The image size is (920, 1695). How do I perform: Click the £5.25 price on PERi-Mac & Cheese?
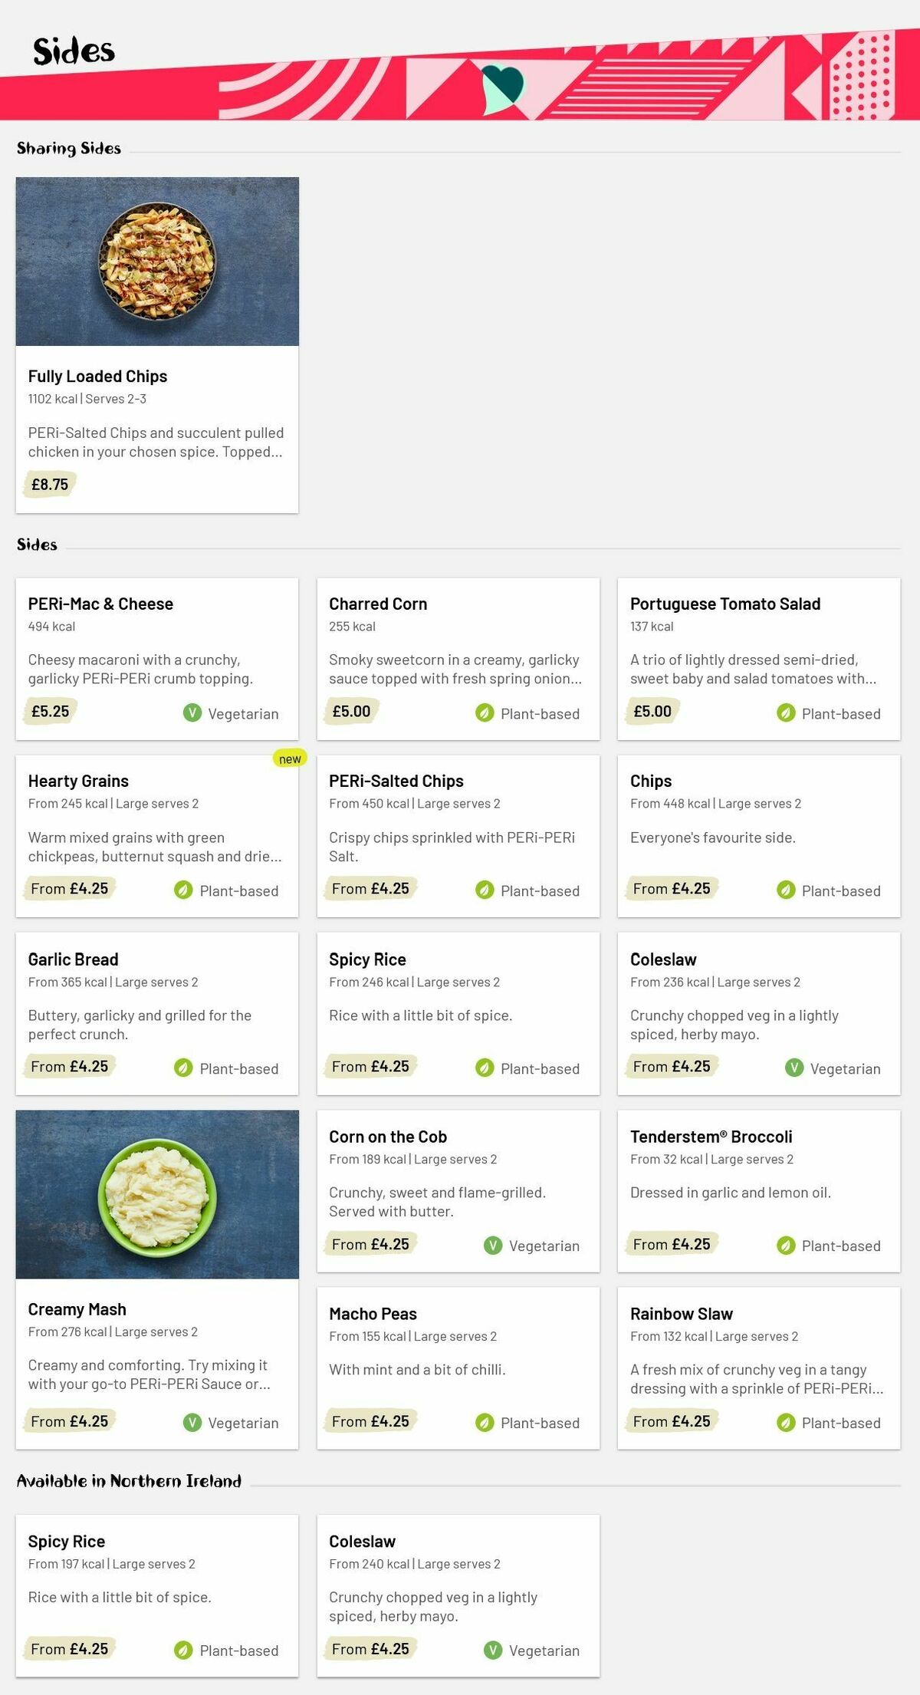point(51,712)
